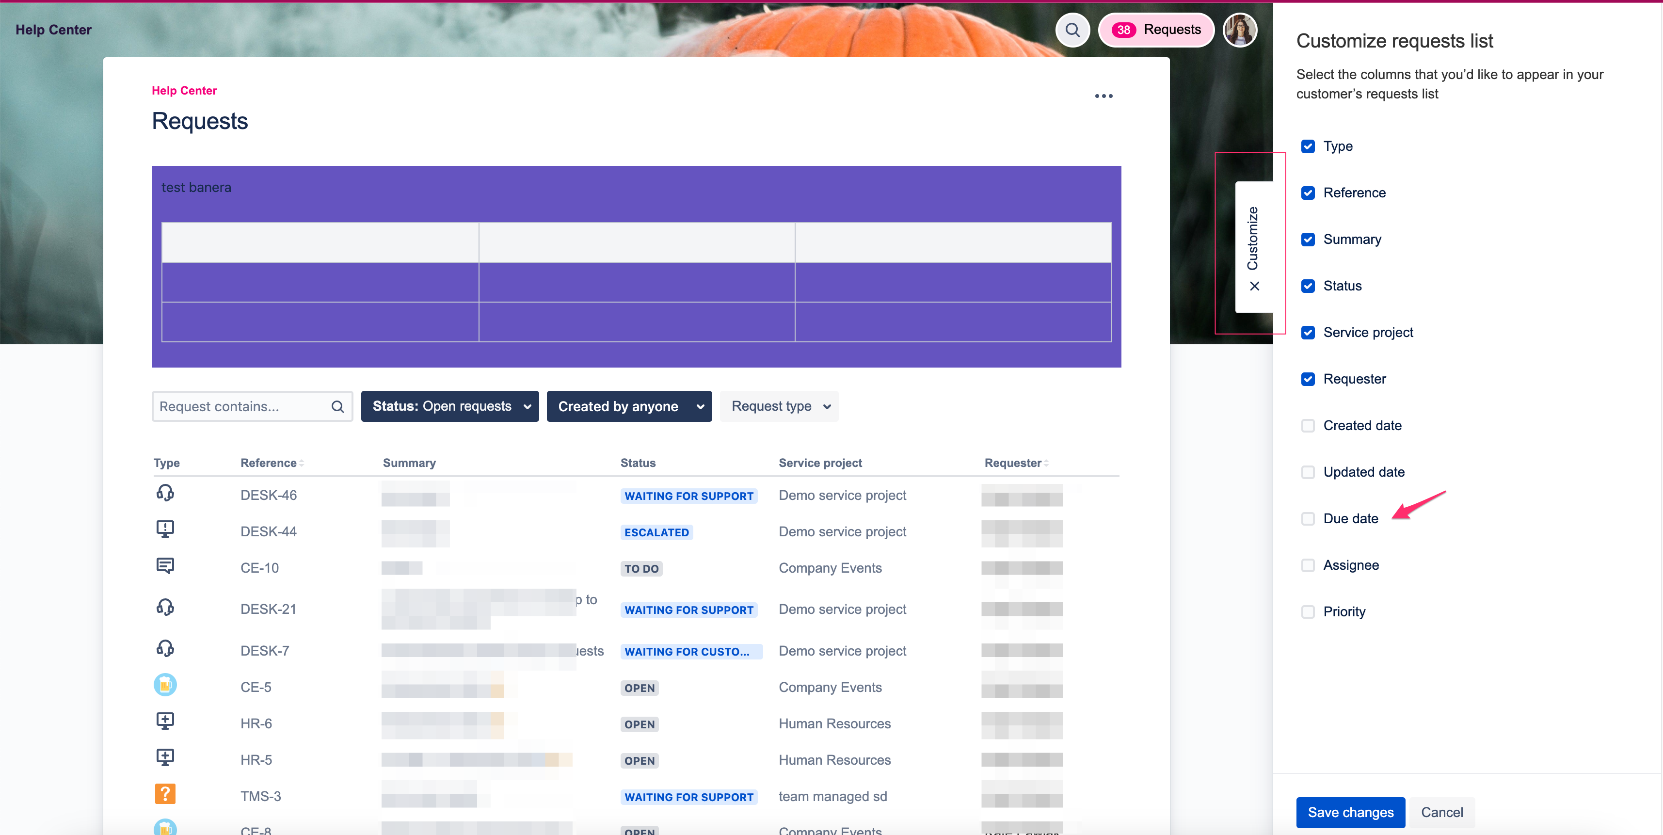Enable the Priority column checkbox
The height and width of the screenshot is (835, 1663).
[1308, 611]
